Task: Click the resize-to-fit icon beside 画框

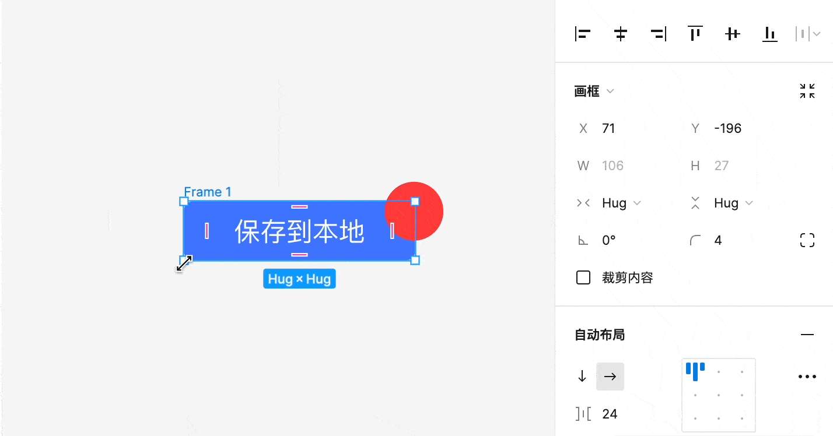Action: tap(808, 91)
